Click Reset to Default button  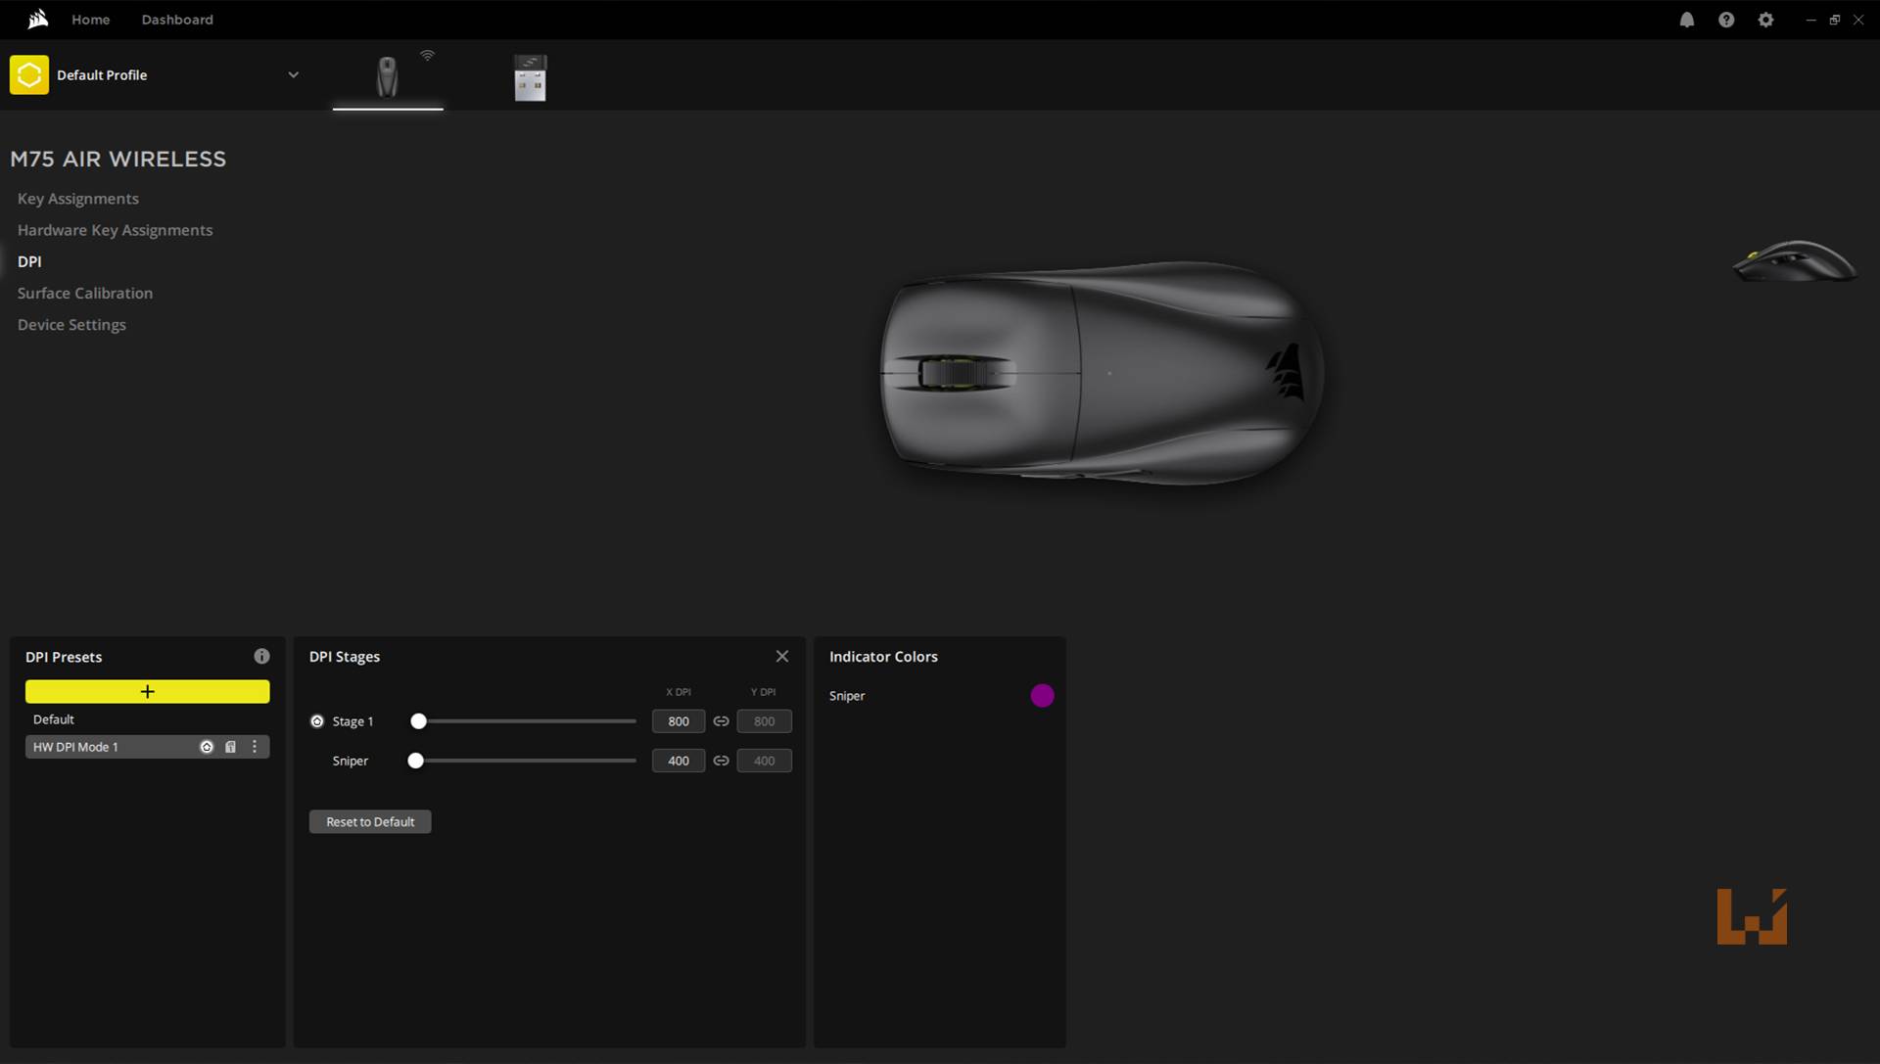(x=369, y=821)
